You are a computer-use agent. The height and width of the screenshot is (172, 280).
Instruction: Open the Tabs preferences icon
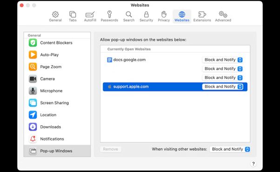point(73,14)
